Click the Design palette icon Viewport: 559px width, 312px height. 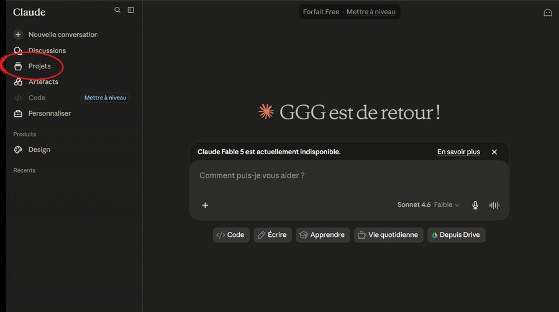pos(18,150)
